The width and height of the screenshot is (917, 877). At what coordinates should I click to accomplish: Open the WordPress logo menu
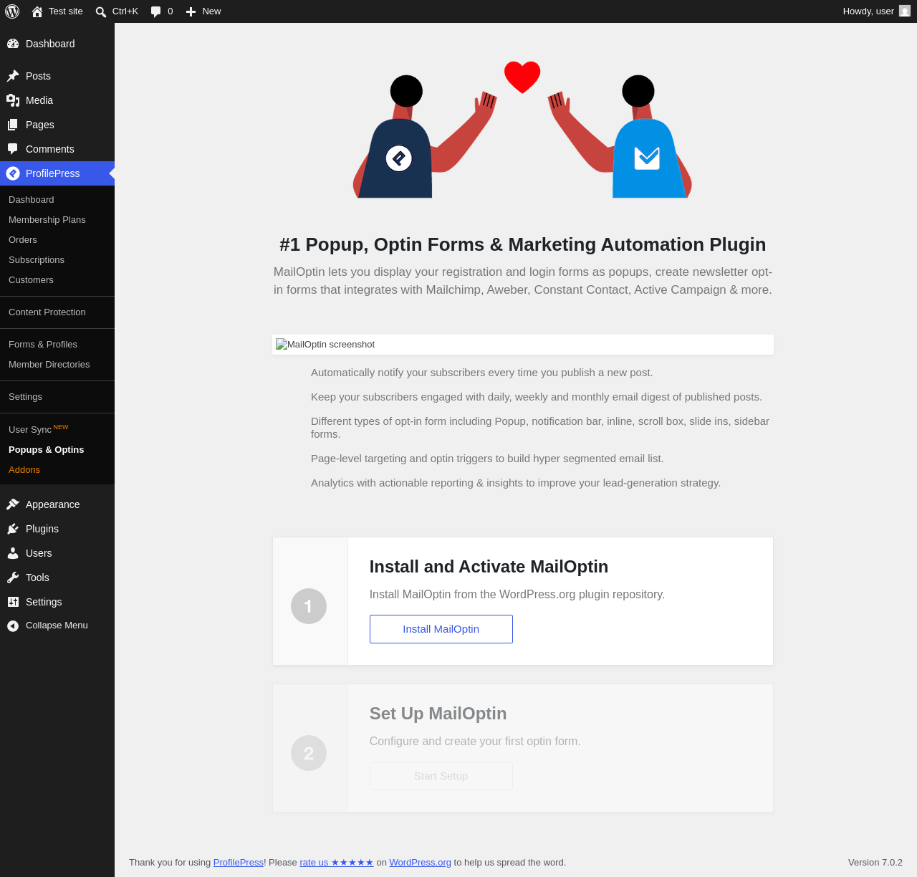[x=12, y=11]
